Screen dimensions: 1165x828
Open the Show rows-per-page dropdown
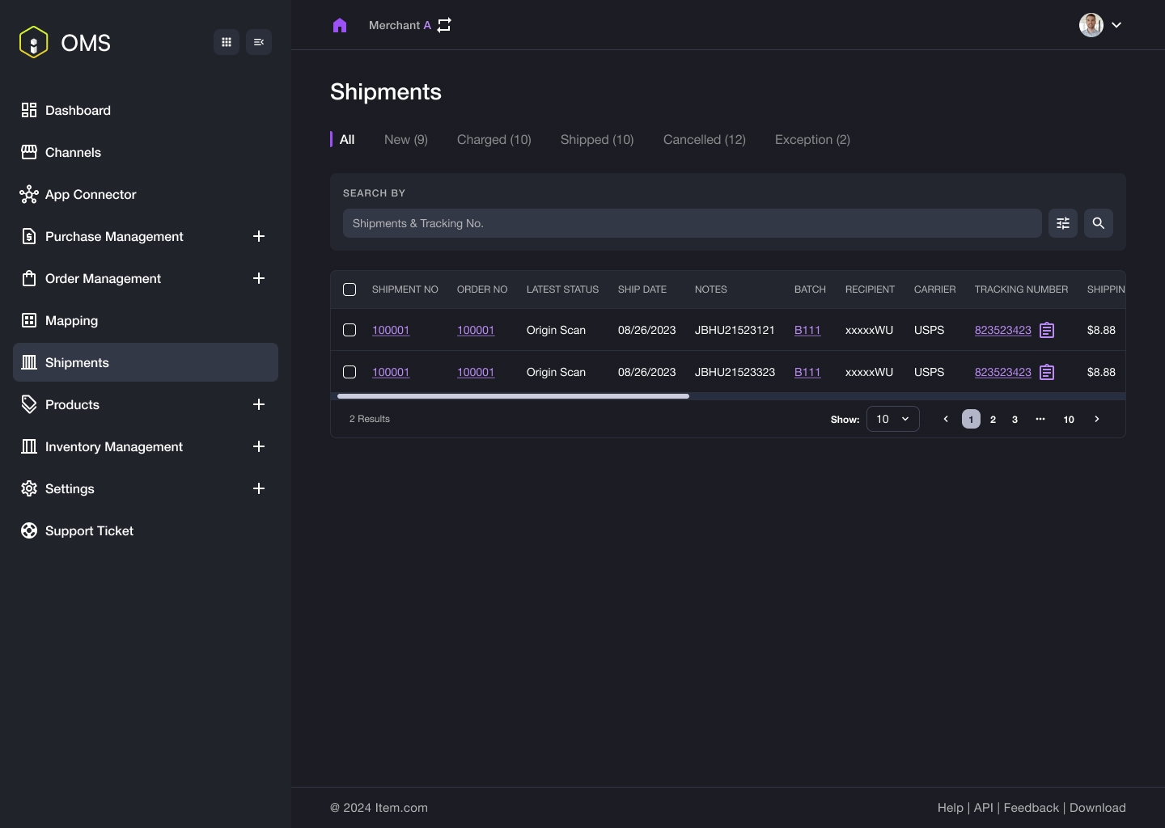pos(892,419)
